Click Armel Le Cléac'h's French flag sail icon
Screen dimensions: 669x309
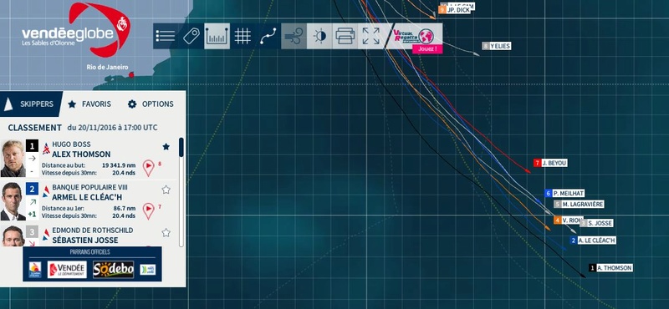pyautogui.click(x=46, y=191)
